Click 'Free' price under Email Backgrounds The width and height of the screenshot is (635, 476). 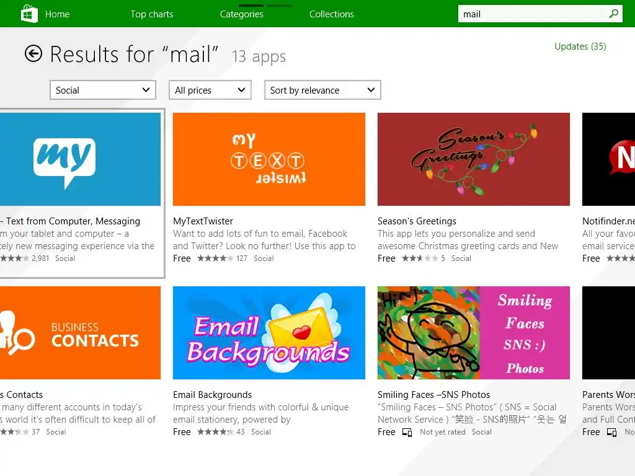click(182, 432)
